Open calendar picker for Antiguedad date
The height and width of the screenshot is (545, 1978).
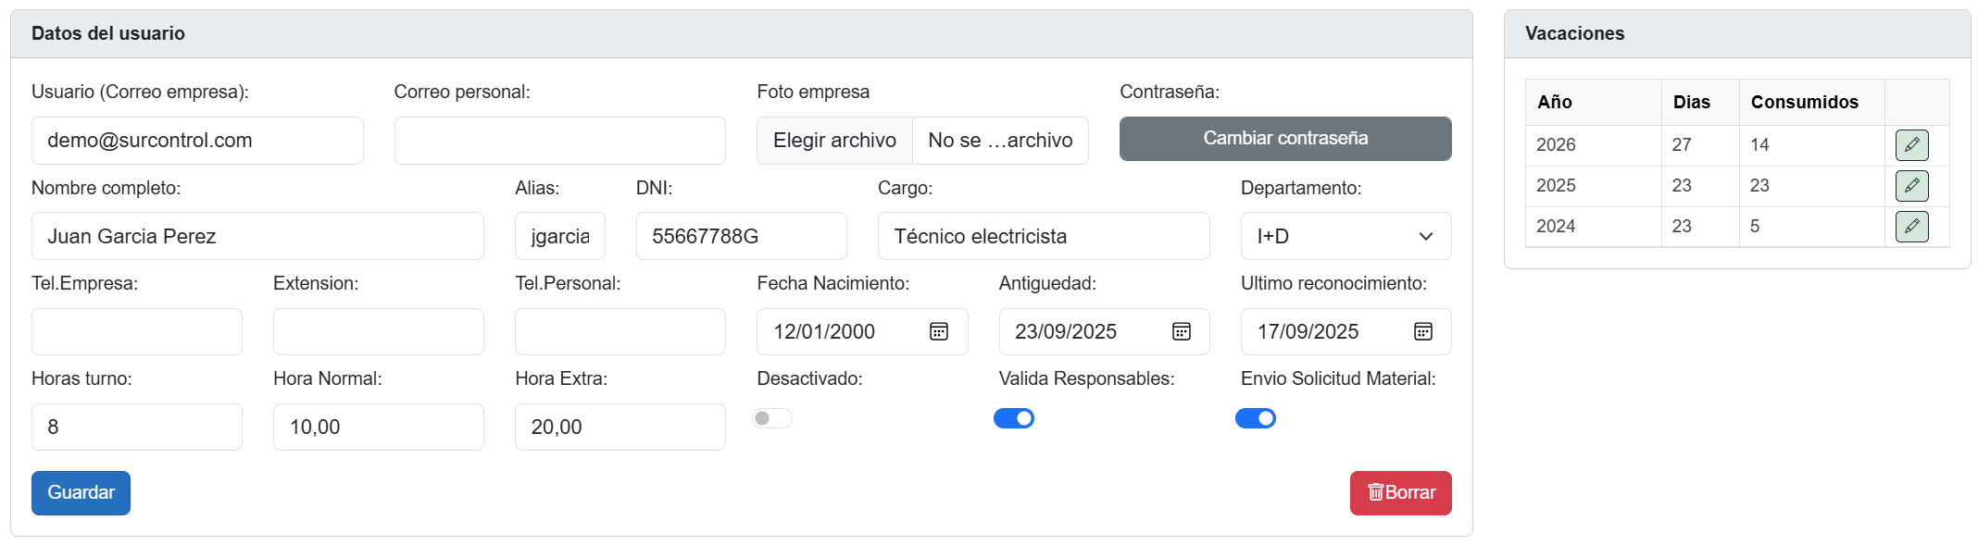1181,331
